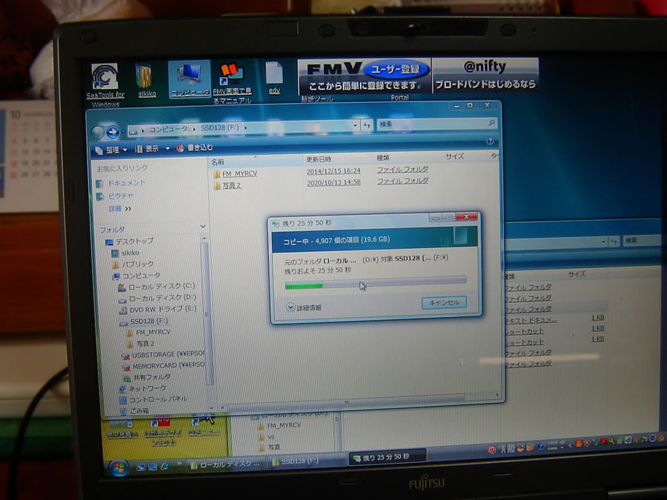Viewport: 667px width, 500px height.
Task: Select the 写真2 folder in file list
Action: click(228, 186)
